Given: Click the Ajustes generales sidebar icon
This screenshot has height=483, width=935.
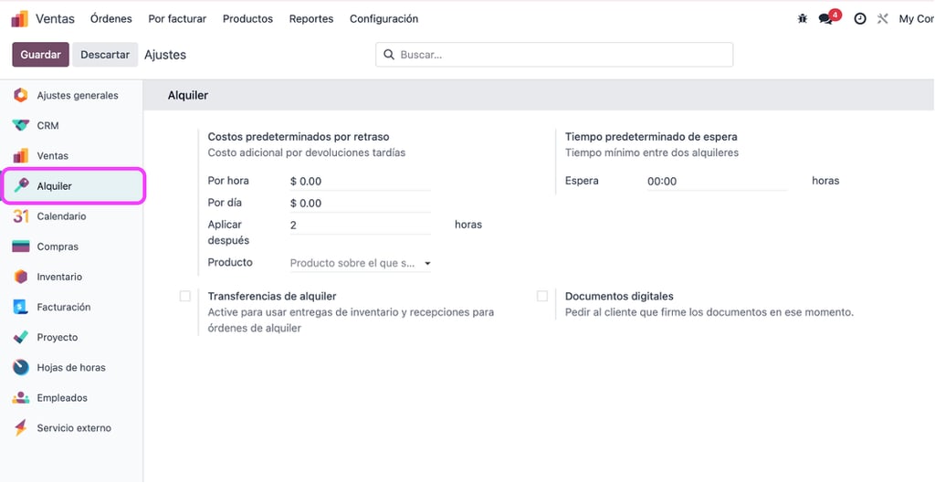Looking at the screenshot, I should 21,95.
